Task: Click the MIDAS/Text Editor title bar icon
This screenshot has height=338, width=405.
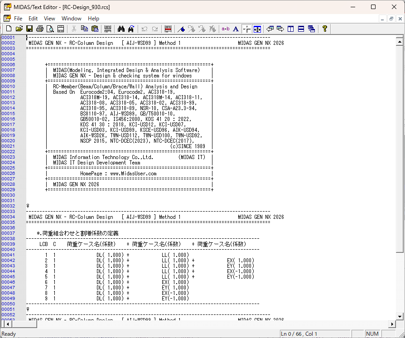Action: coord(8,7)
